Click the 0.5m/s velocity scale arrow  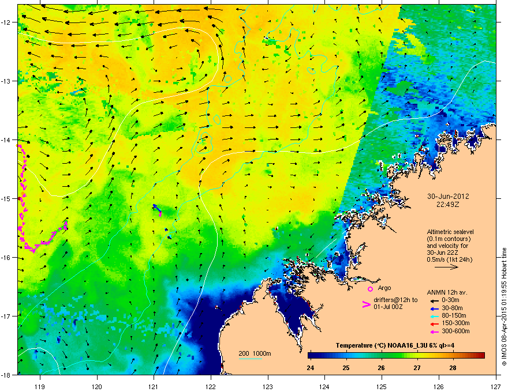pyautogui.click(x=446, y=267)
